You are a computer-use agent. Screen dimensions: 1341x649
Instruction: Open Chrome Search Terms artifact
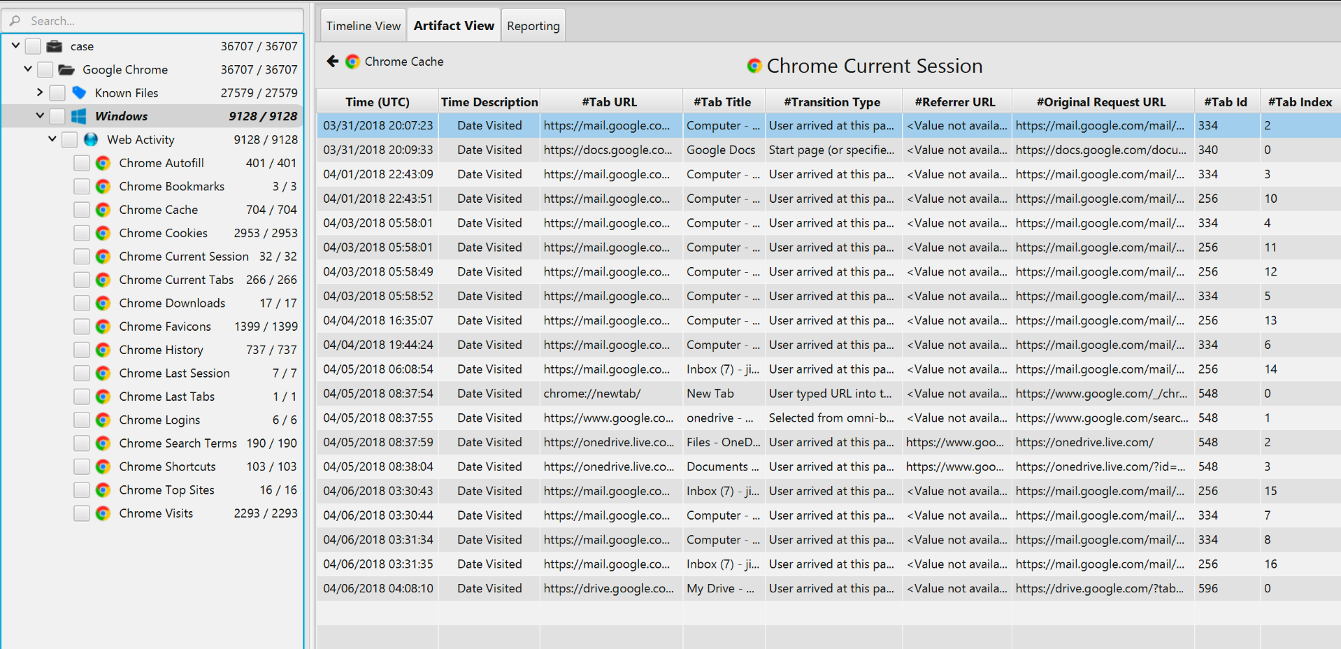pos(178,443)
